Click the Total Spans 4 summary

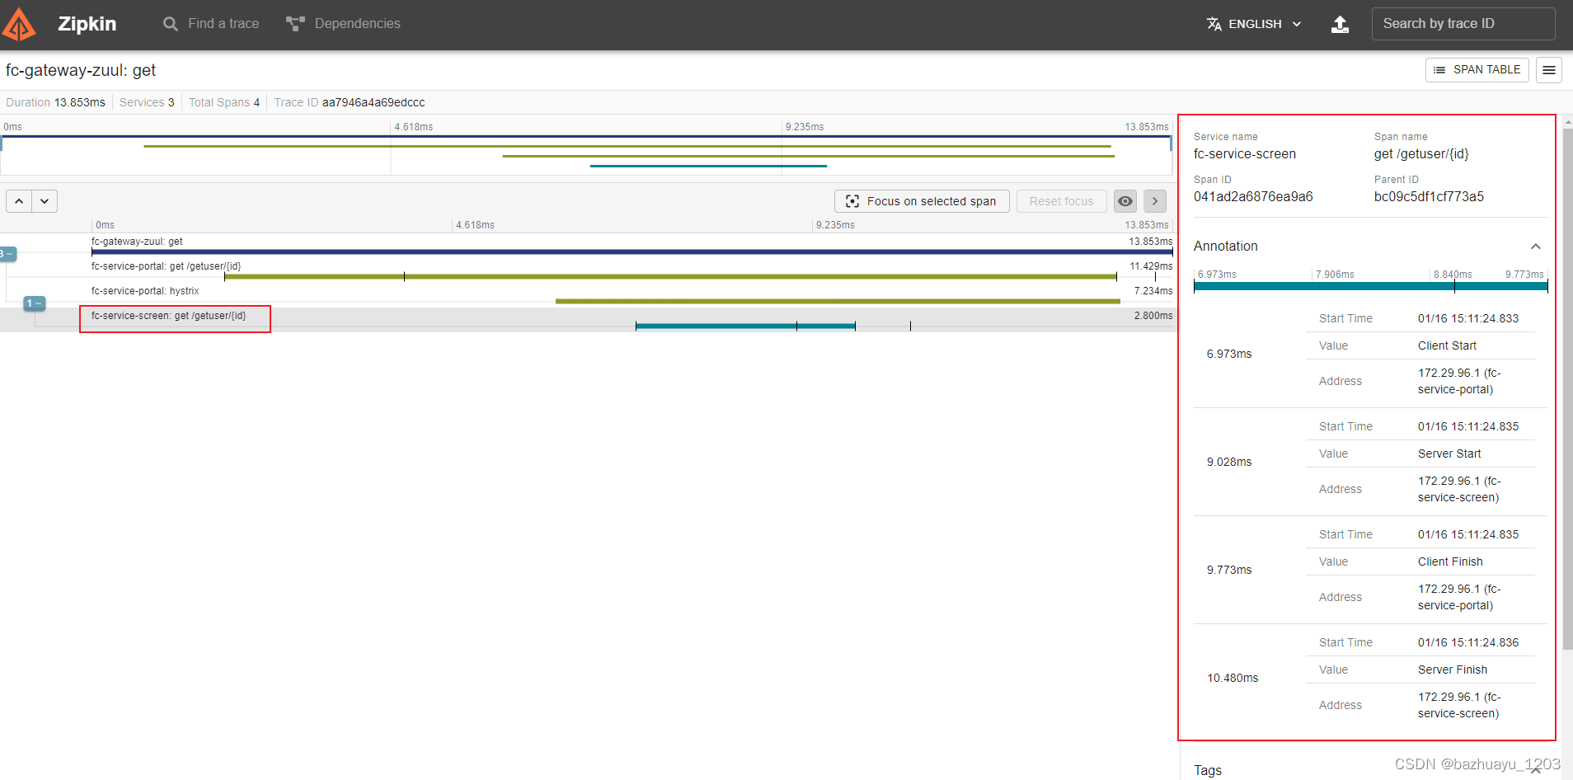[x=224, y=102]
